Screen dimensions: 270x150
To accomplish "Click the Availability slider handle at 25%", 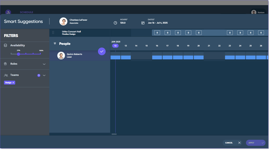I will [18, 54].
